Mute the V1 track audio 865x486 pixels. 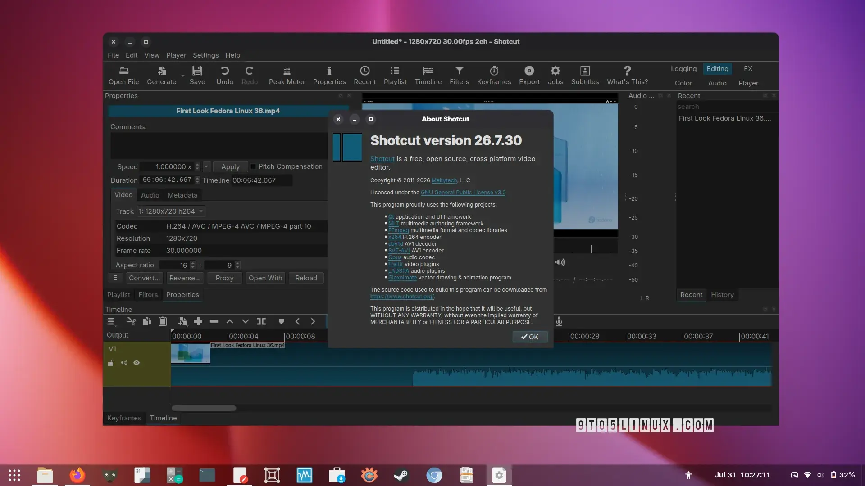click(124, 363)
